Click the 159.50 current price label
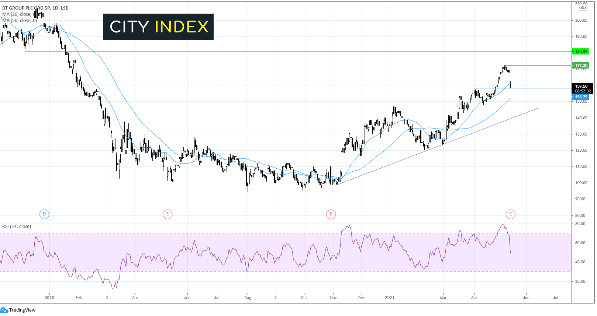 tap(582, 86)
